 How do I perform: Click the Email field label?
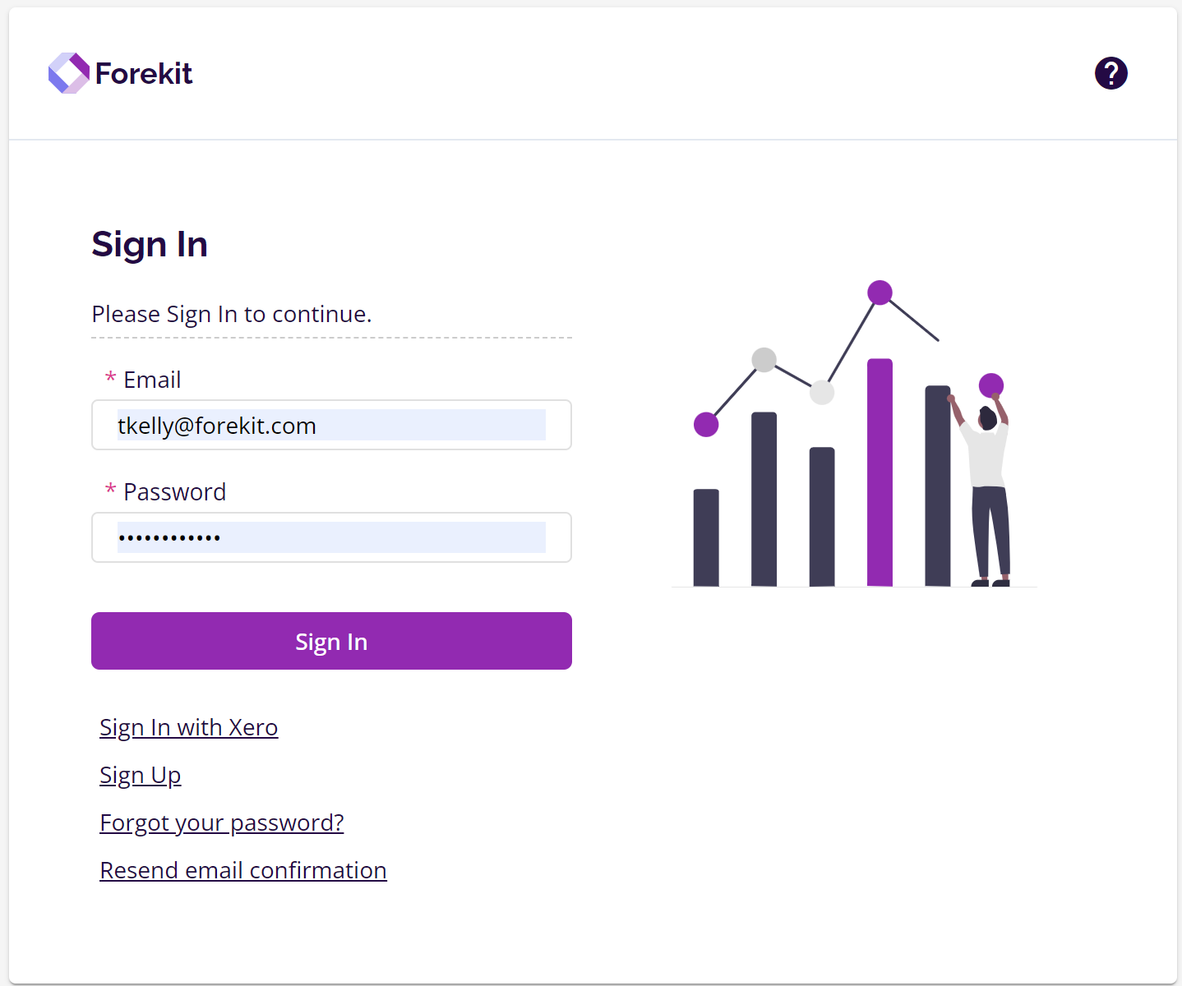tap(152, 380)
